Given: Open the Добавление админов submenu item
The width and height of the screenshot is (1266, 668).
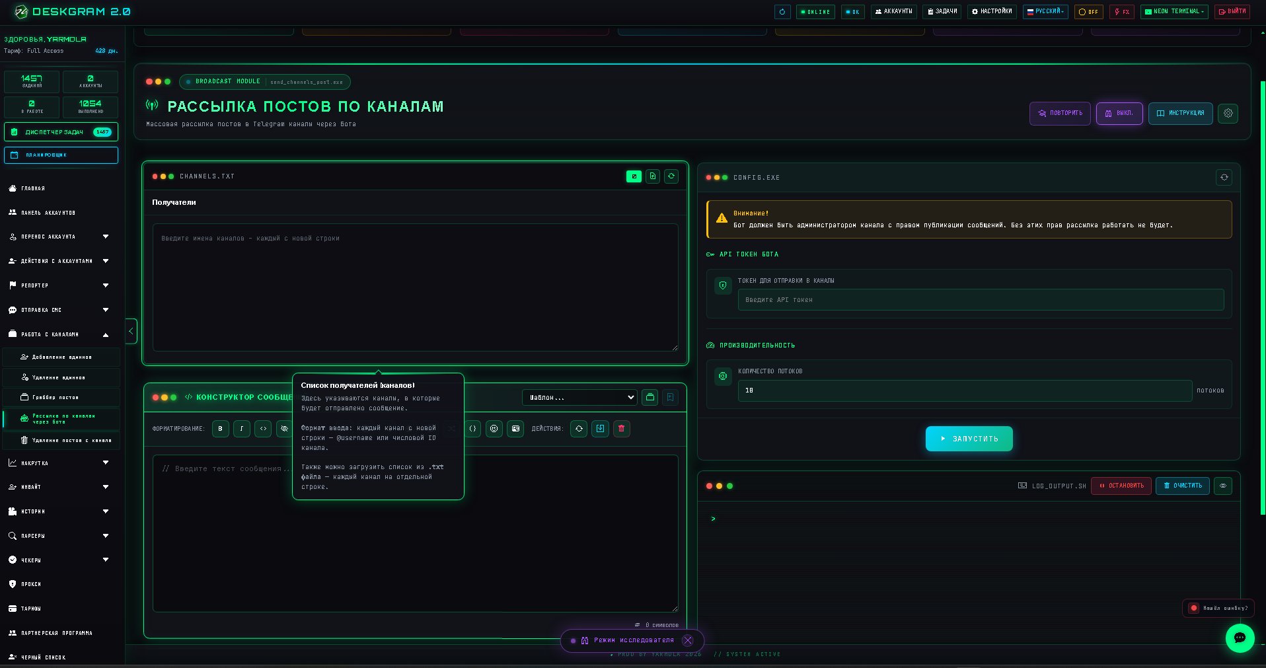Looking at the screenshot, I should click(61, 357).
